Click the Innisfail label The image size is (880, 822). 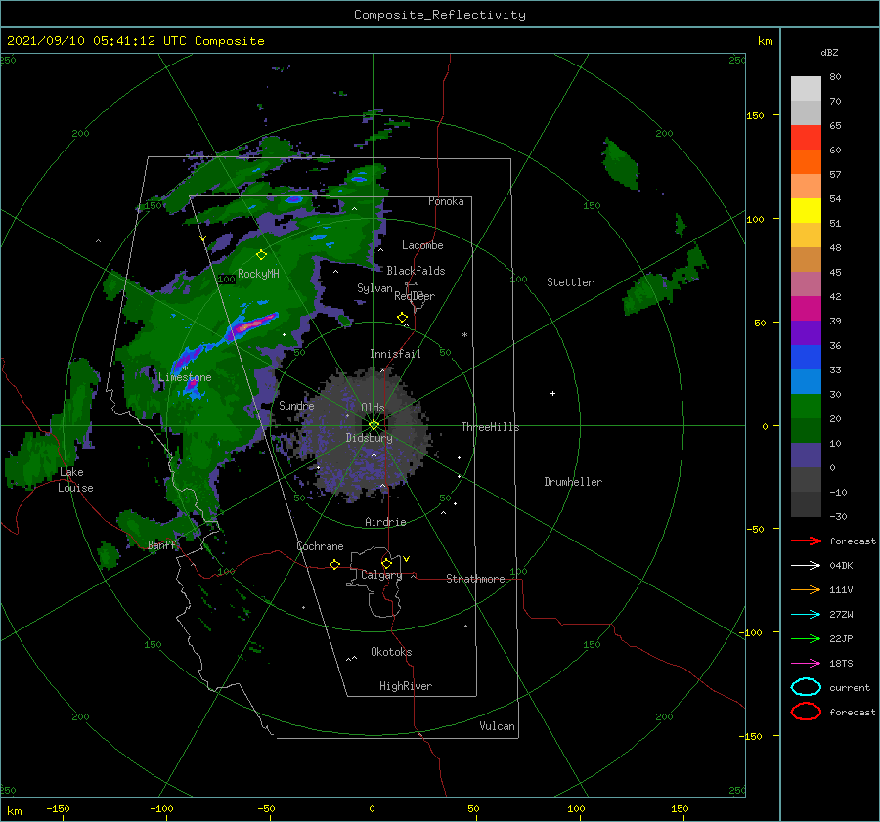coord(395,354)
